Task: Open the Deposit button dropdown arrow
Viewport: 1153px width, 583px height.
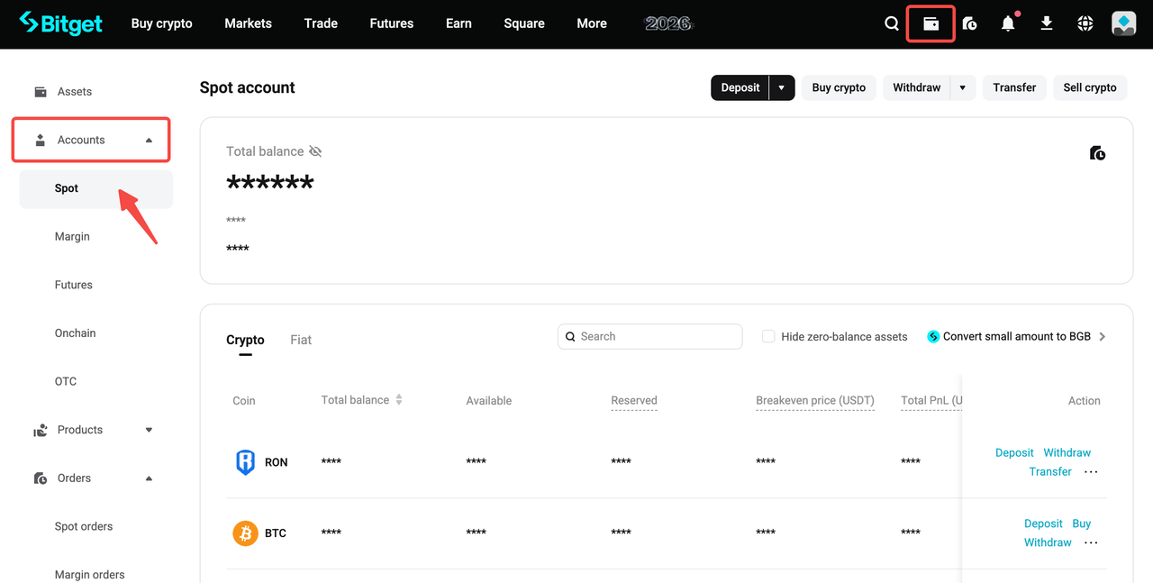Action: [780, 87]
